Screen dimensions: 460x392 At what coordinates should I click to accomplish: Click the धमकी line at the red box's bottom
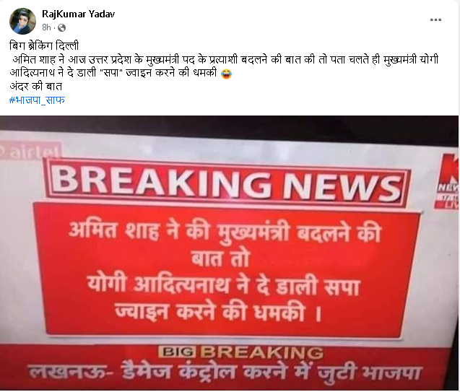[x=219, y=313]
